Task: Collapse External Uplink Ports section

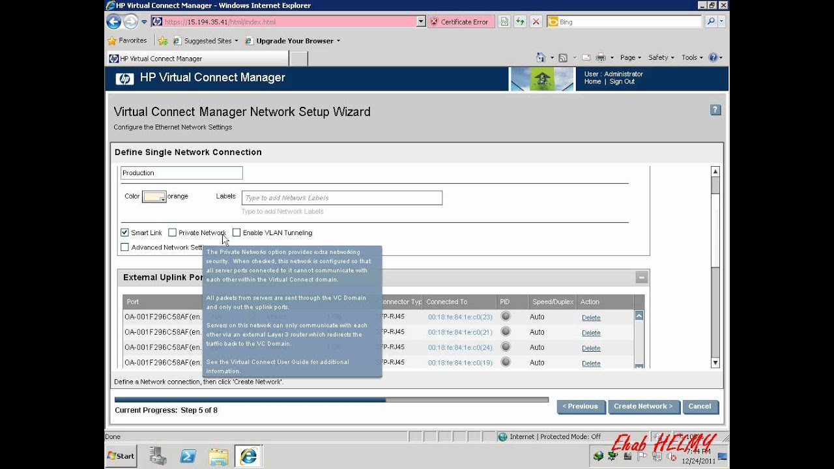Action: [642, 277]
